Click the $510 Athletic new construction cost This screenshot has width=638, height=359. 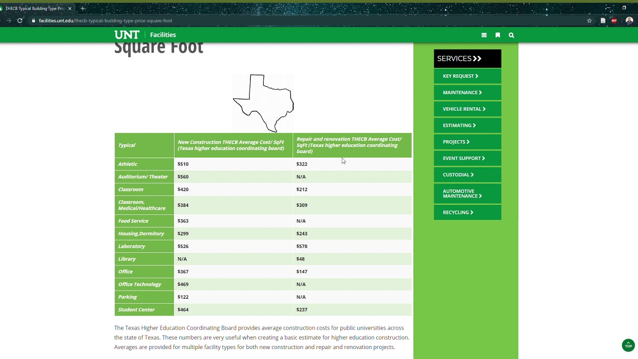click(x=183, y=164)
